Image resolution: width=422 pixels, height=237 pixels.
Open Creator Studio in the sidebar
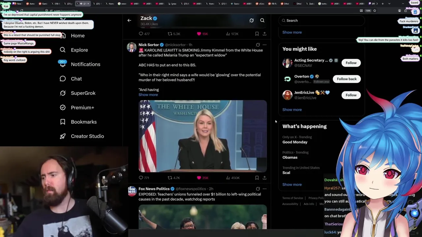(87, 136)
